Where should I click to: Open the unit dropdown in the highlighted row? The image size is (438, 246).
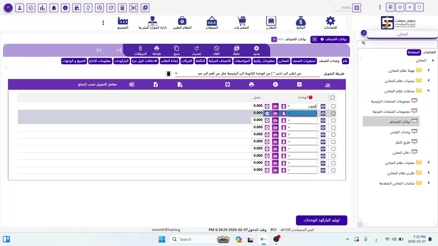point(289,113)
